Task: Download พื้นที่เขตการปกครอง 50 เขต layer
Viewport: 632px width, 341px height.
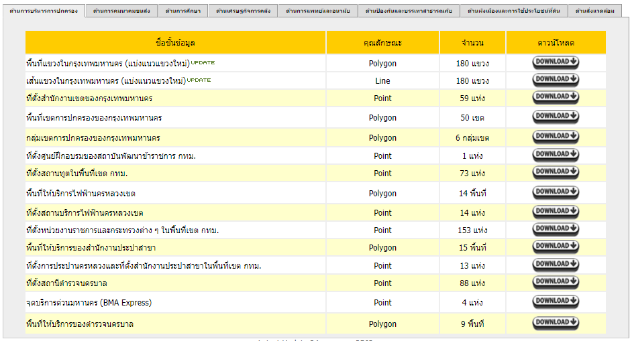Action: click(x=556, y=117)
